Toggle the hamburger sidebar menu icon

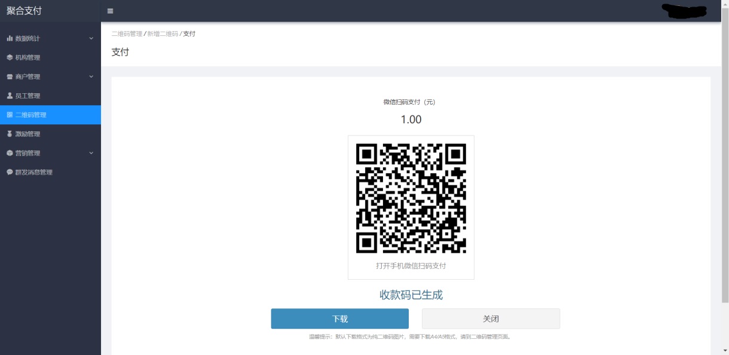pos(111,11)
